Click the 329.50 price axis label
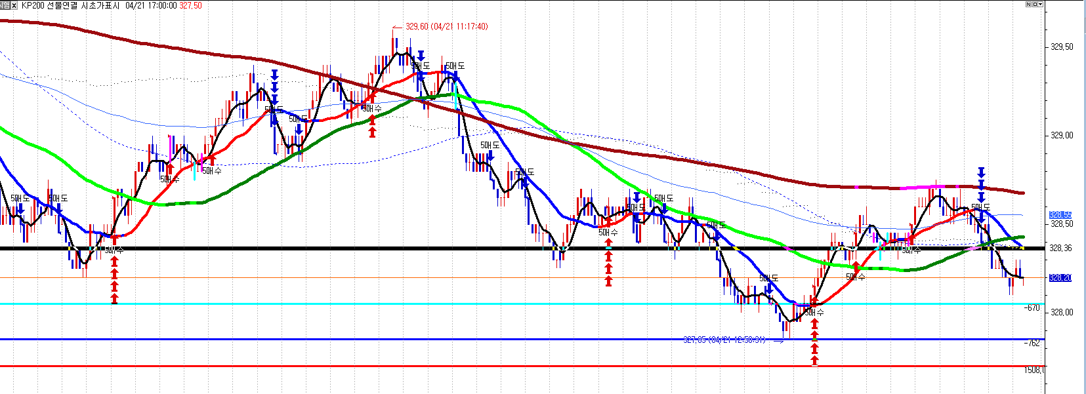Viewport: 1086px width, 394px height. click(x=1062, y=47)
